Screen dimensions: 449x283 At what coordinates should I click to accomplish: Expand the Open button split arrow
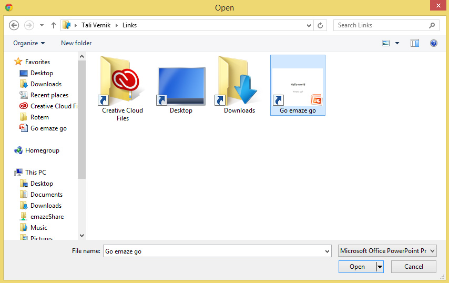click(x=380, y=267)
